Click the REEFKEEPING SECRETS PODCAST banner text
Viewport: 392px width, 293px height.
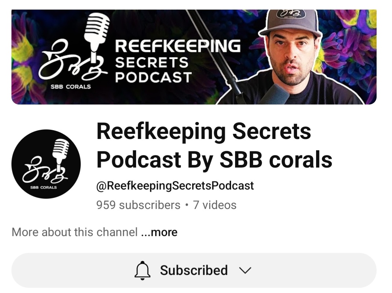point(178,61)
